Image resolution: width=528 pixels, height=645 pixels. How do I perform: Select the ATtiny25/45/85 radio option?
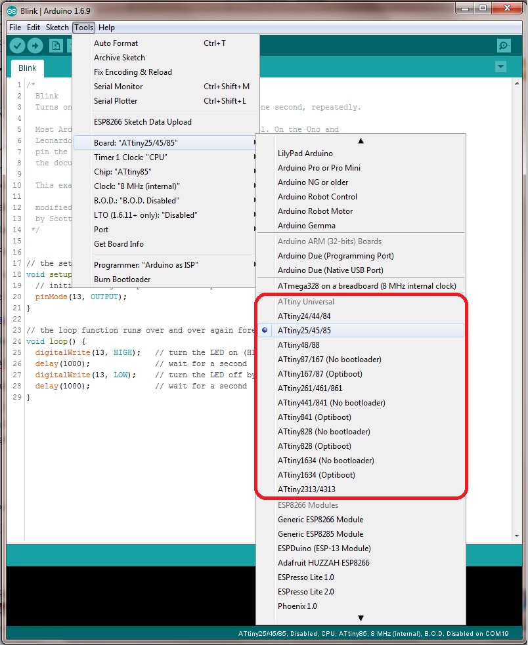pyautogui.click(x=361, y=330)
